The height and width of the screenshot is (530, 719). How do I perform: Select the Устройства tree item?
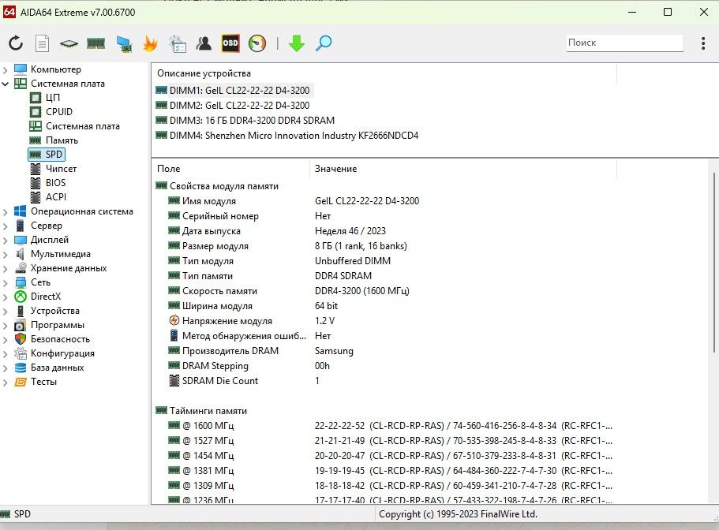(54, 311)
